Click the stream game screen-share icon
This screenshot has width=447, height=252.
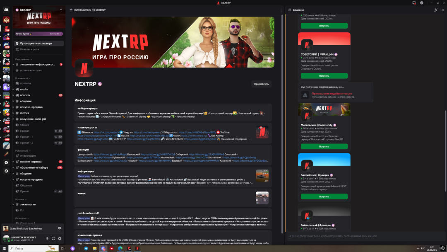(60, 229)
